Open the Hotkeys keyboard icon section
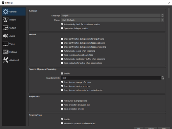Viewport: 172px width, 129px height. 5,52
